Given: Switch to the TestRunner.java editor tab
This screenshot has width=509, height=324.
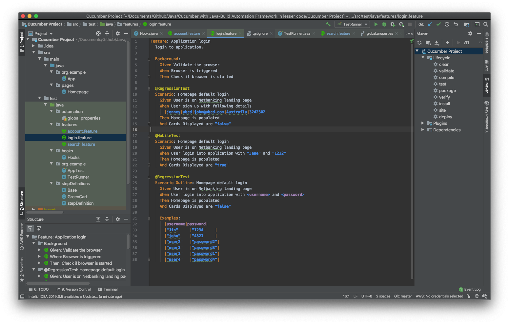Looking at the screenshot, I should pos(296,33).
